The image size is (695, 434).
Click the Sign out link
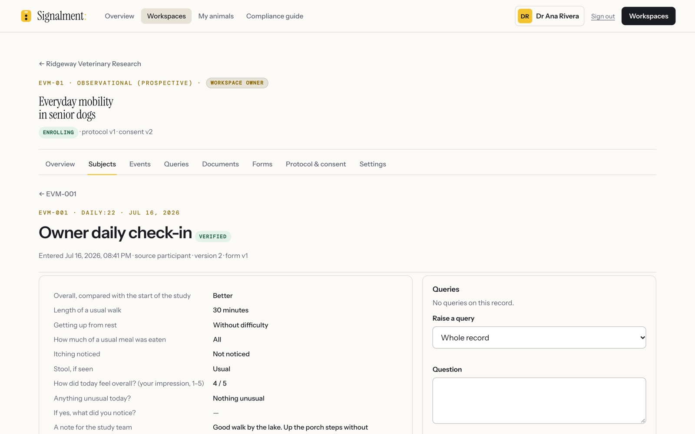click(x=603, y=16)
